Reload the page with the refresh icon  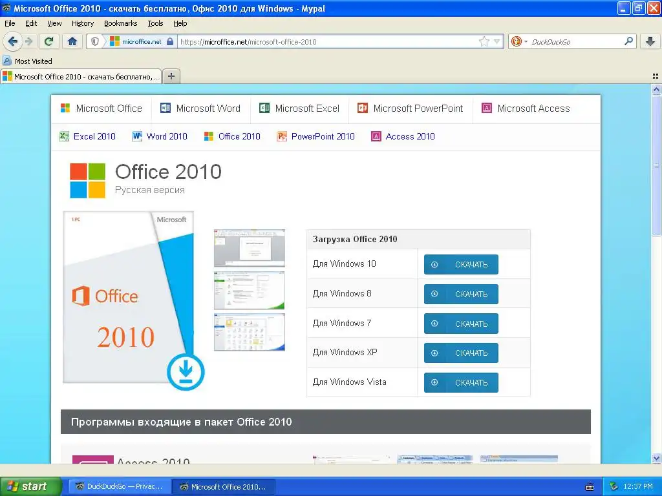pyautogui.click(x=49, y=41)
